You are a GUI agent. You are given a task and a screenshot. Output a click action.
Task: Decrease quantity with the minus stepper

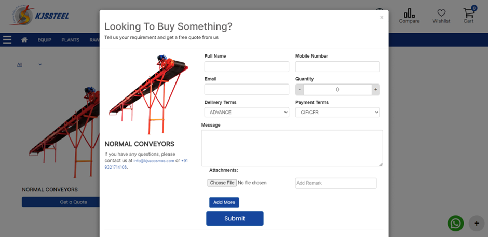tap(300, 90)
